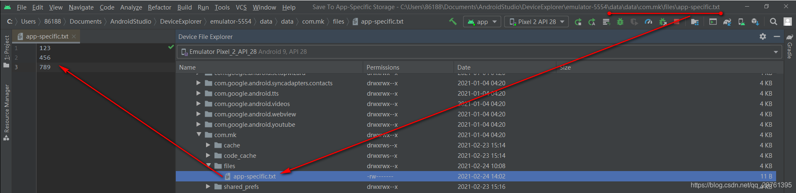
Task: Click the com.mk breadcrumb
Action: (313, 22)
